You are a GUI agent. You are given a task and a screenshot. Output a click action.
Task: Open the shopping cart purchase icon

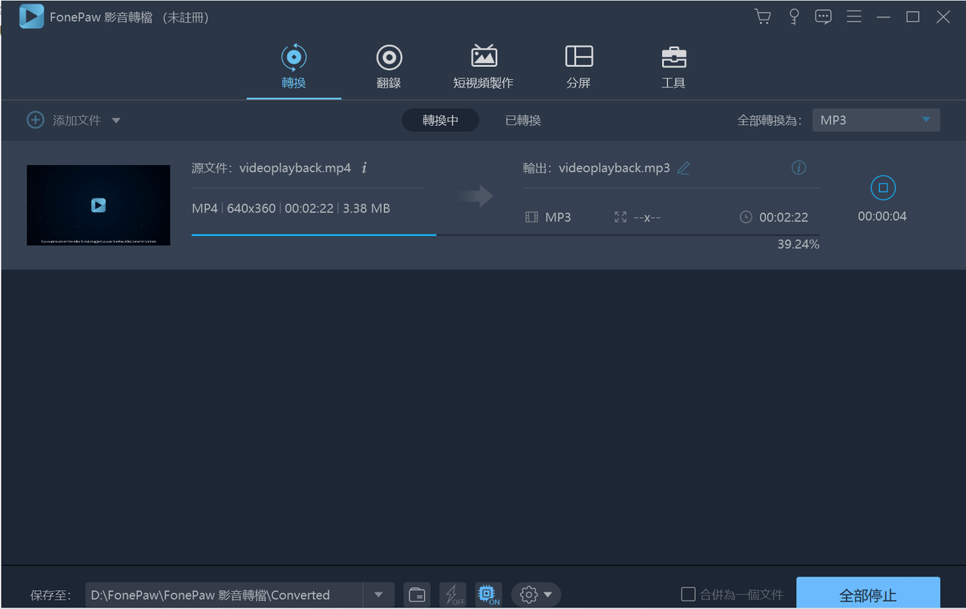coord(763,17)
